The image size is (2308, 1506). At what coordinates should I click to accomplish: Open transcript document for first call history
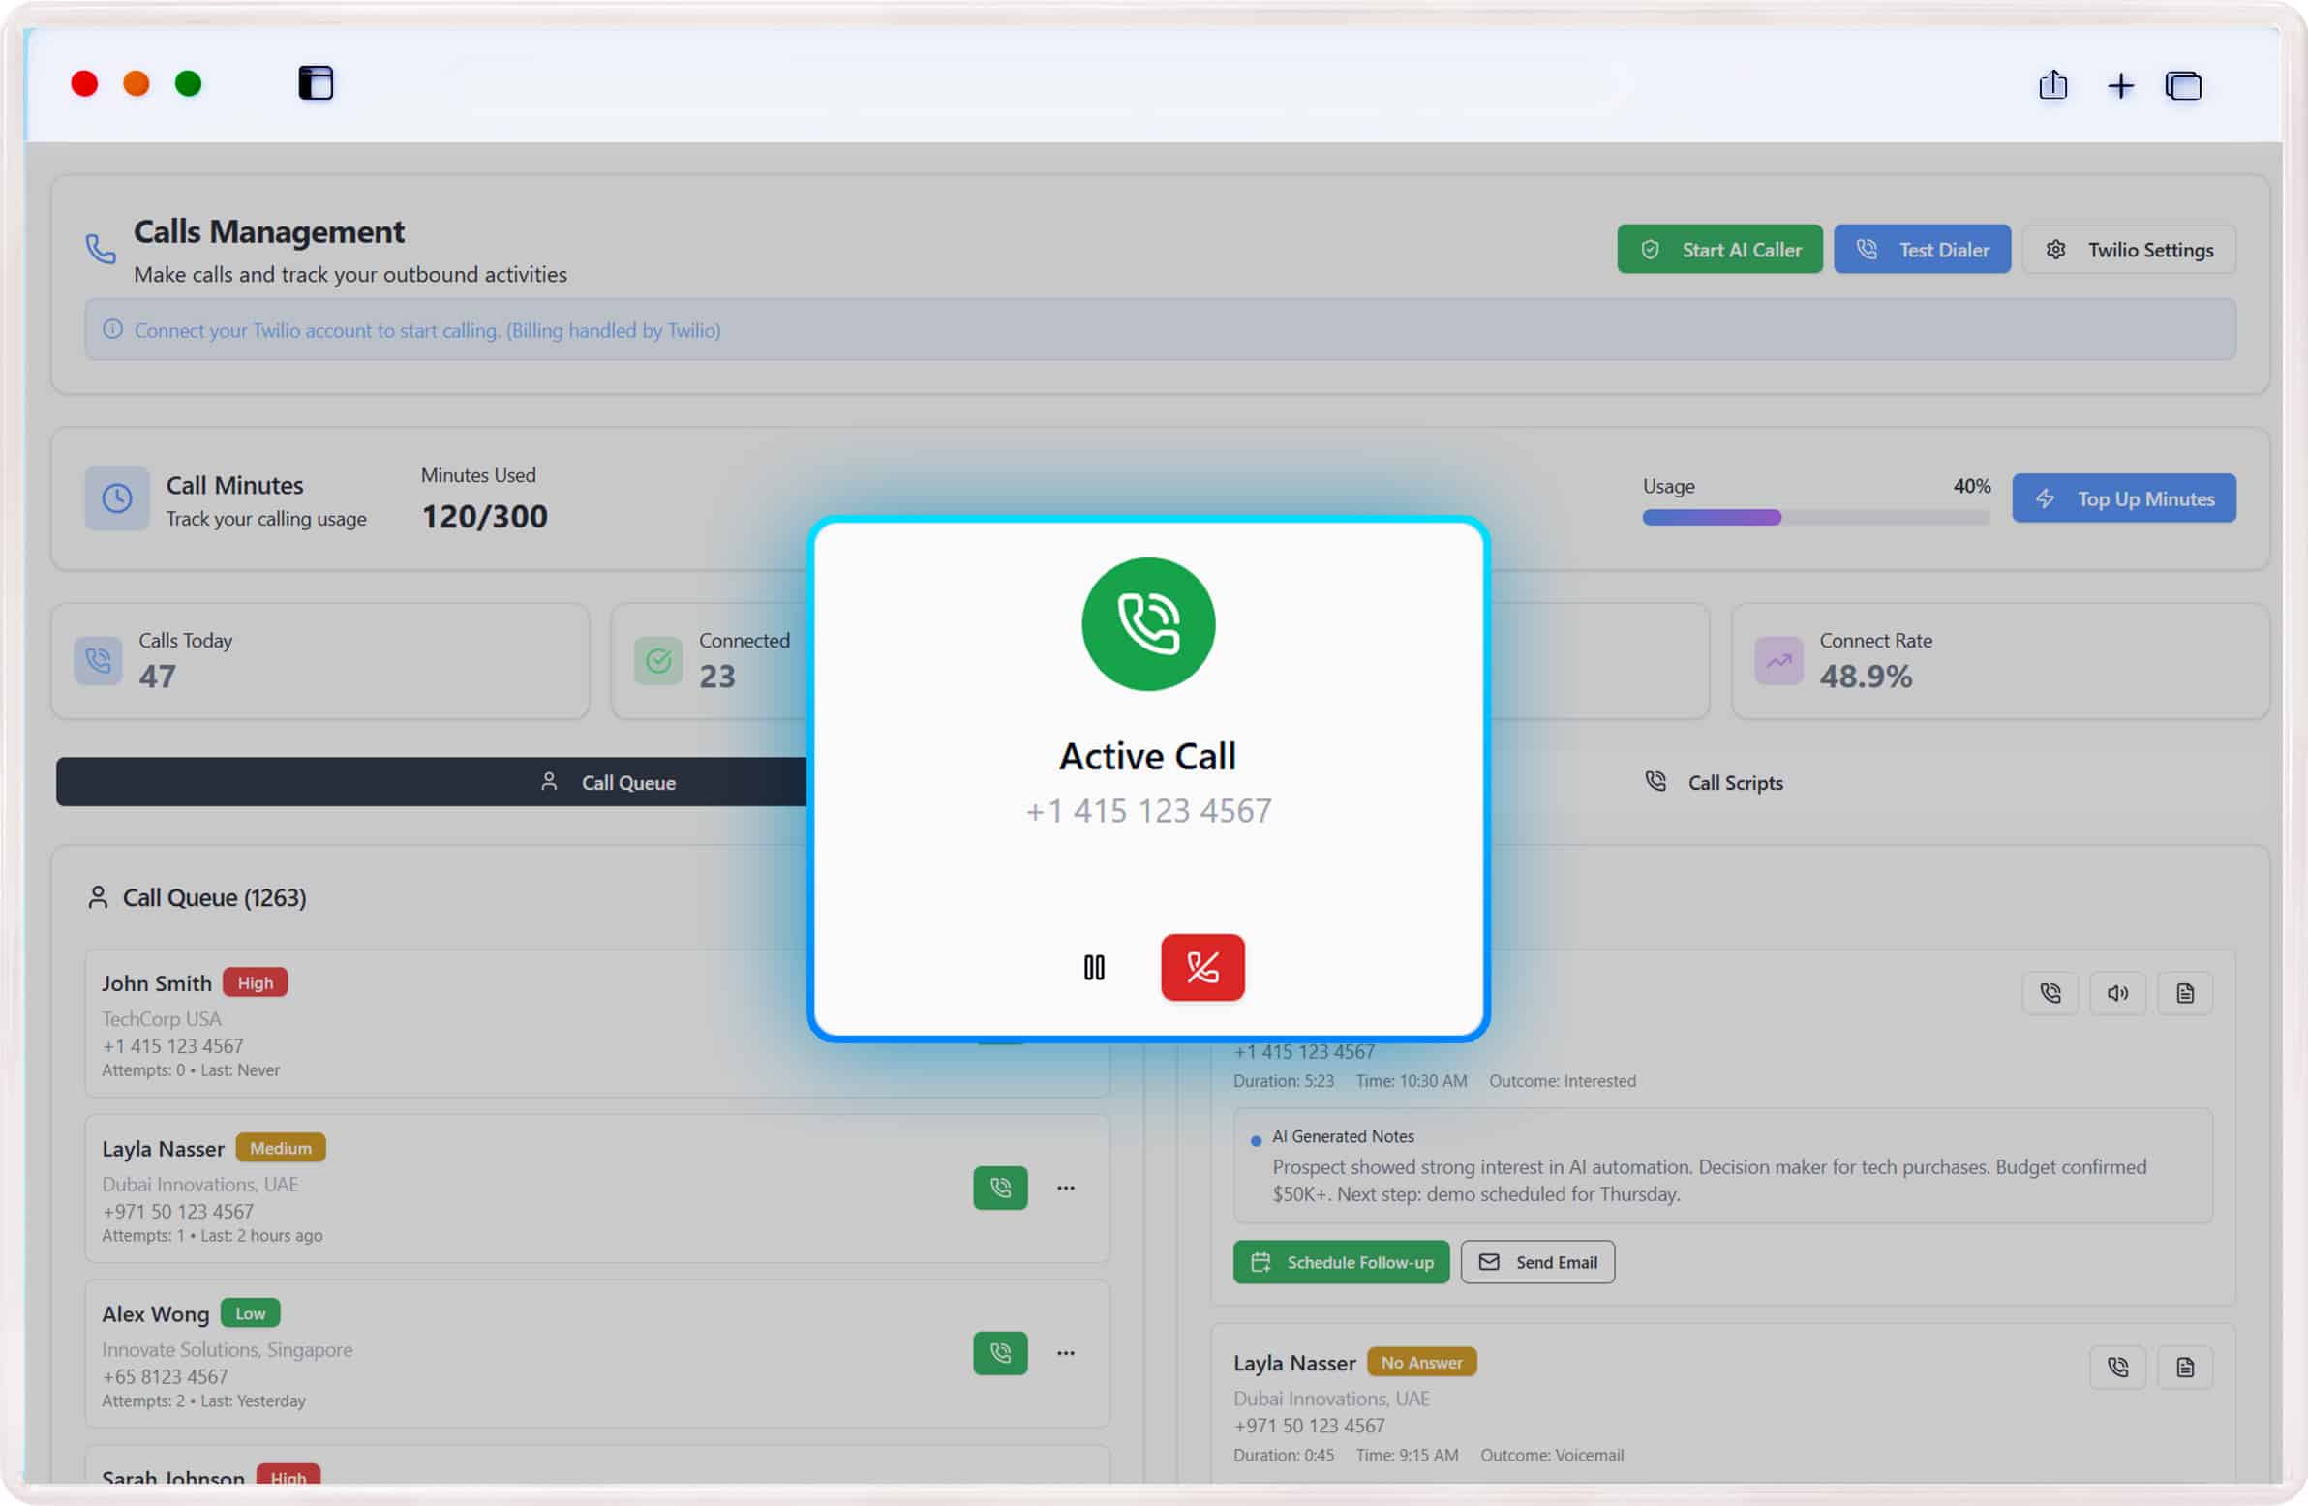(2184, 993)
